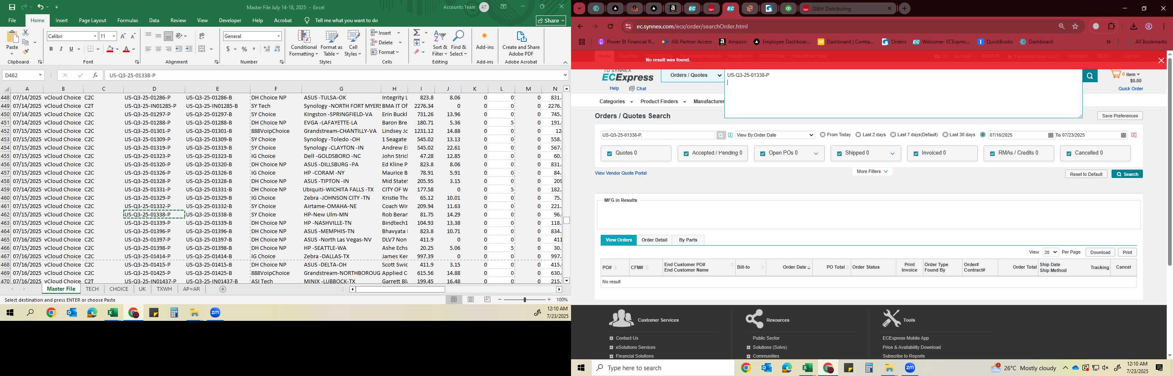Click the order number search input field
The height and width of the screenshot is (376, 1173).
pyautogui.click(x=658, y=135)
